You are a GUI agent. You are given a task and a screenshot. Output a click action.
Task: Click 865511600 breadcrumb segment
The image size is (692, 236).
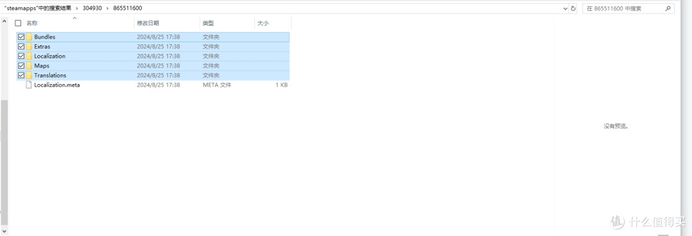point(128,8)
